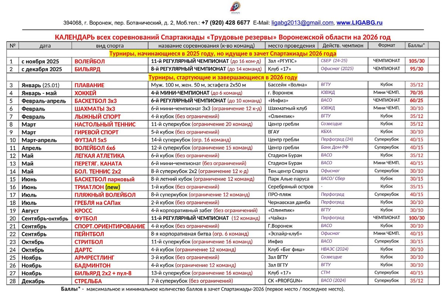Click the '100/30' points value in the ФУТБОЛ row

[x=416, y=218]
